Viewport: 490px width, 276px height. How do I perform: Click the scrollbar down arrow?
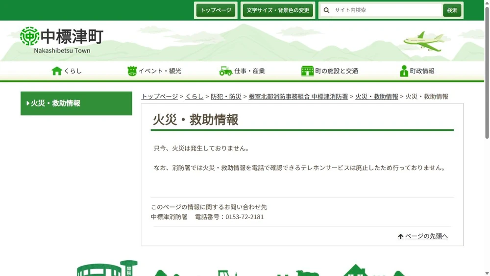(487, 274)
